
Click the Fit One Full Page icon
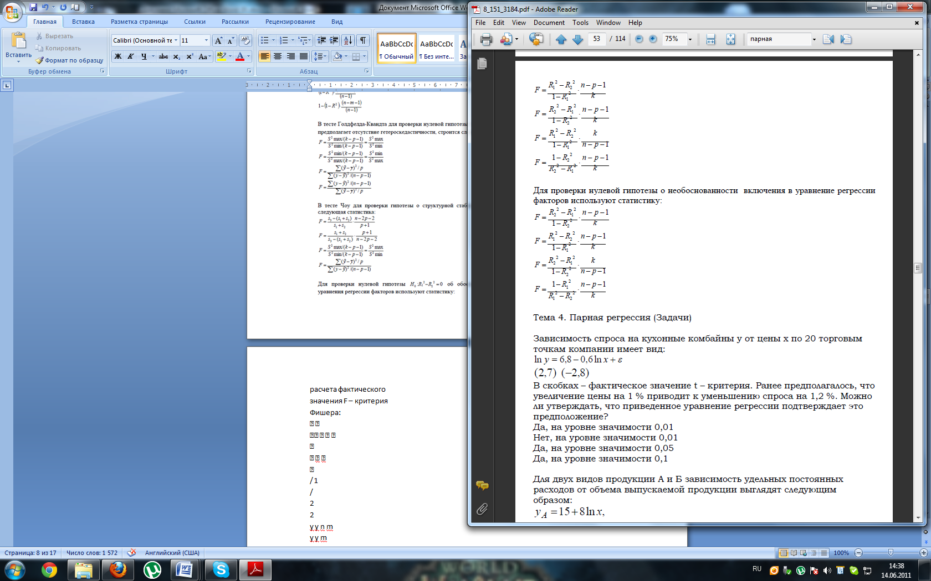tap(730, 39)
